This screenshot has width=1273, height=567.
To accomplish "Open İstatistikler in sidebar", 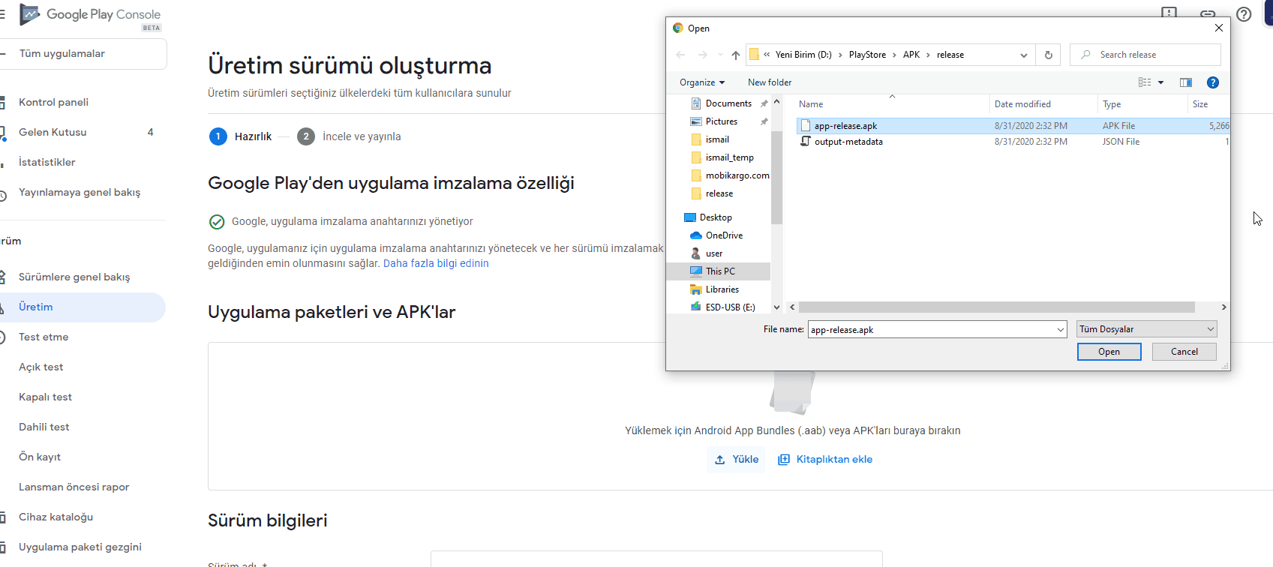I will click(x=47, y=162).
